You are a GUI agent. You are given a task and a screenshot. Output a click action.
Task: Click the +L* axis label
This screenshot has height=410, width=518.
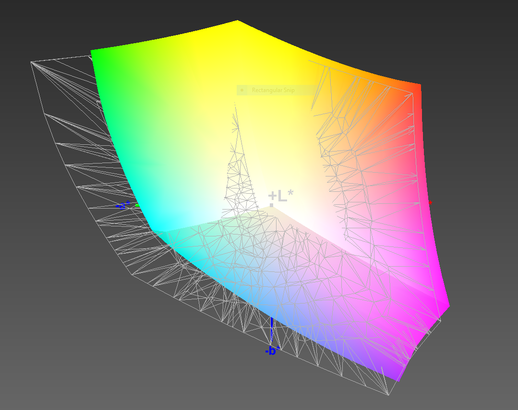tap(281, 196)
